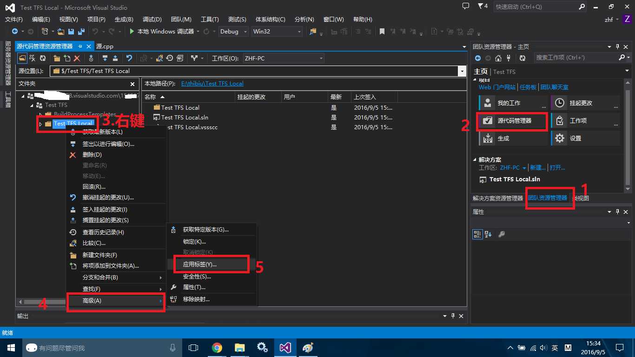
Task: Click the refresh icon in source control toolbar
Action: pos(43,58)
